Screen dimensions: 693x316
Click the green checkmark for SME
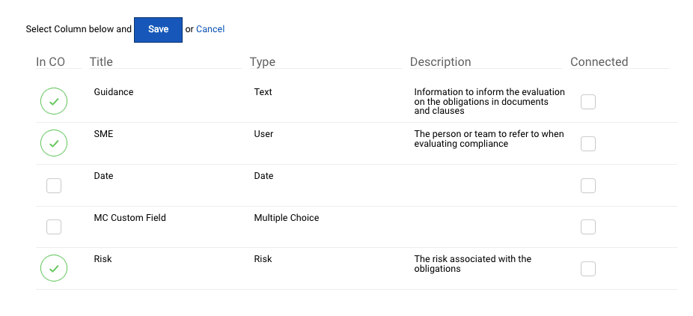tap(54, 143)
